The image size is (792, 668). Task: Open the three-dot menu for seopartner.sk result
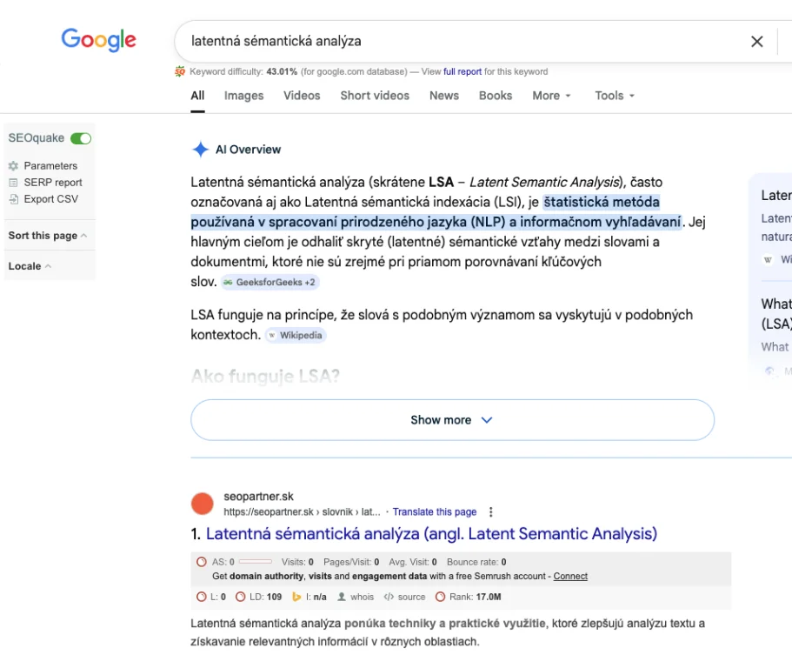click(x=490, y=512)
